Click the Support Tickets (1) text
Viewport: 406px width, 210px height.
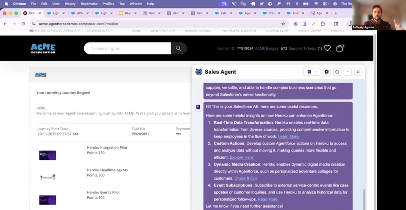pos(306,48)
